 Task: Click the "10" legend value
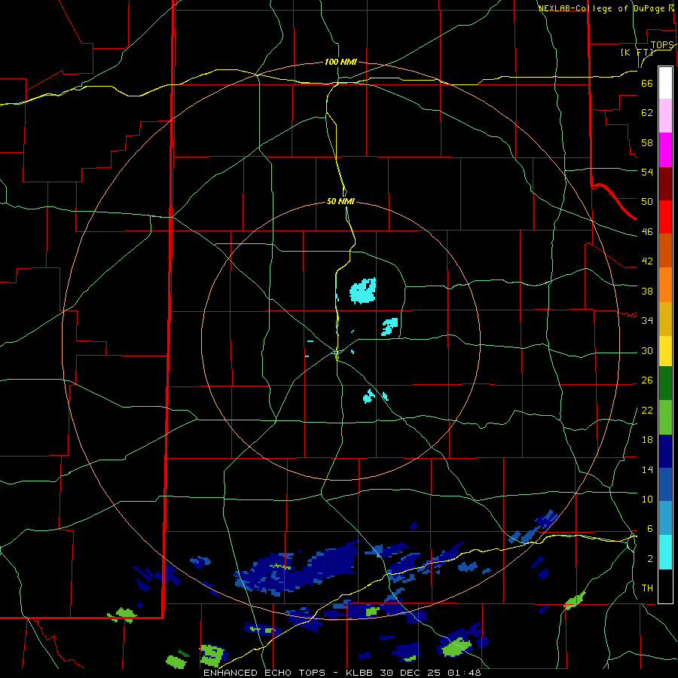pyautogui.click(x=647, y=499)
